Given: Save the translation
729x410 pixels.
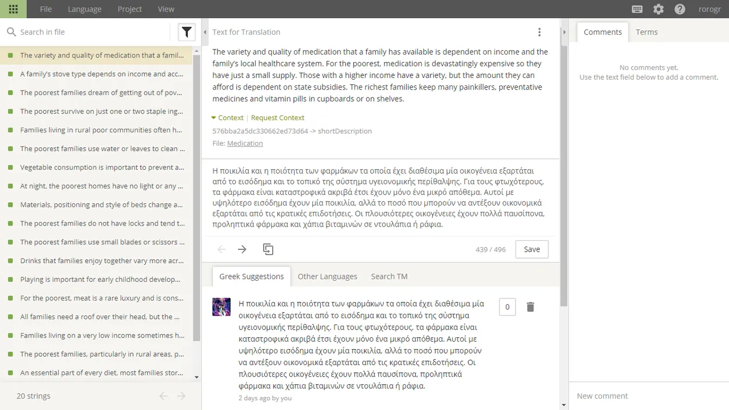Looking at the screenshot, I should click(x=532, y=249).
